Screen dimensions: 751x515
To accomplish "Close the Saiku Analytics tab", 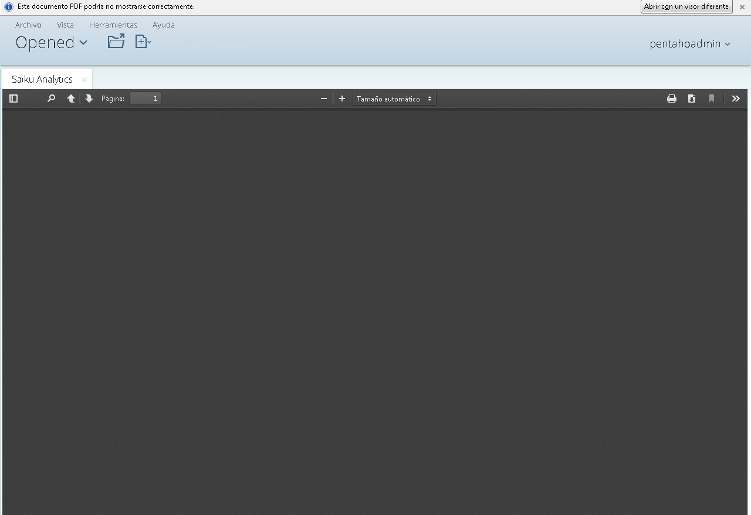I will point(84,80).
